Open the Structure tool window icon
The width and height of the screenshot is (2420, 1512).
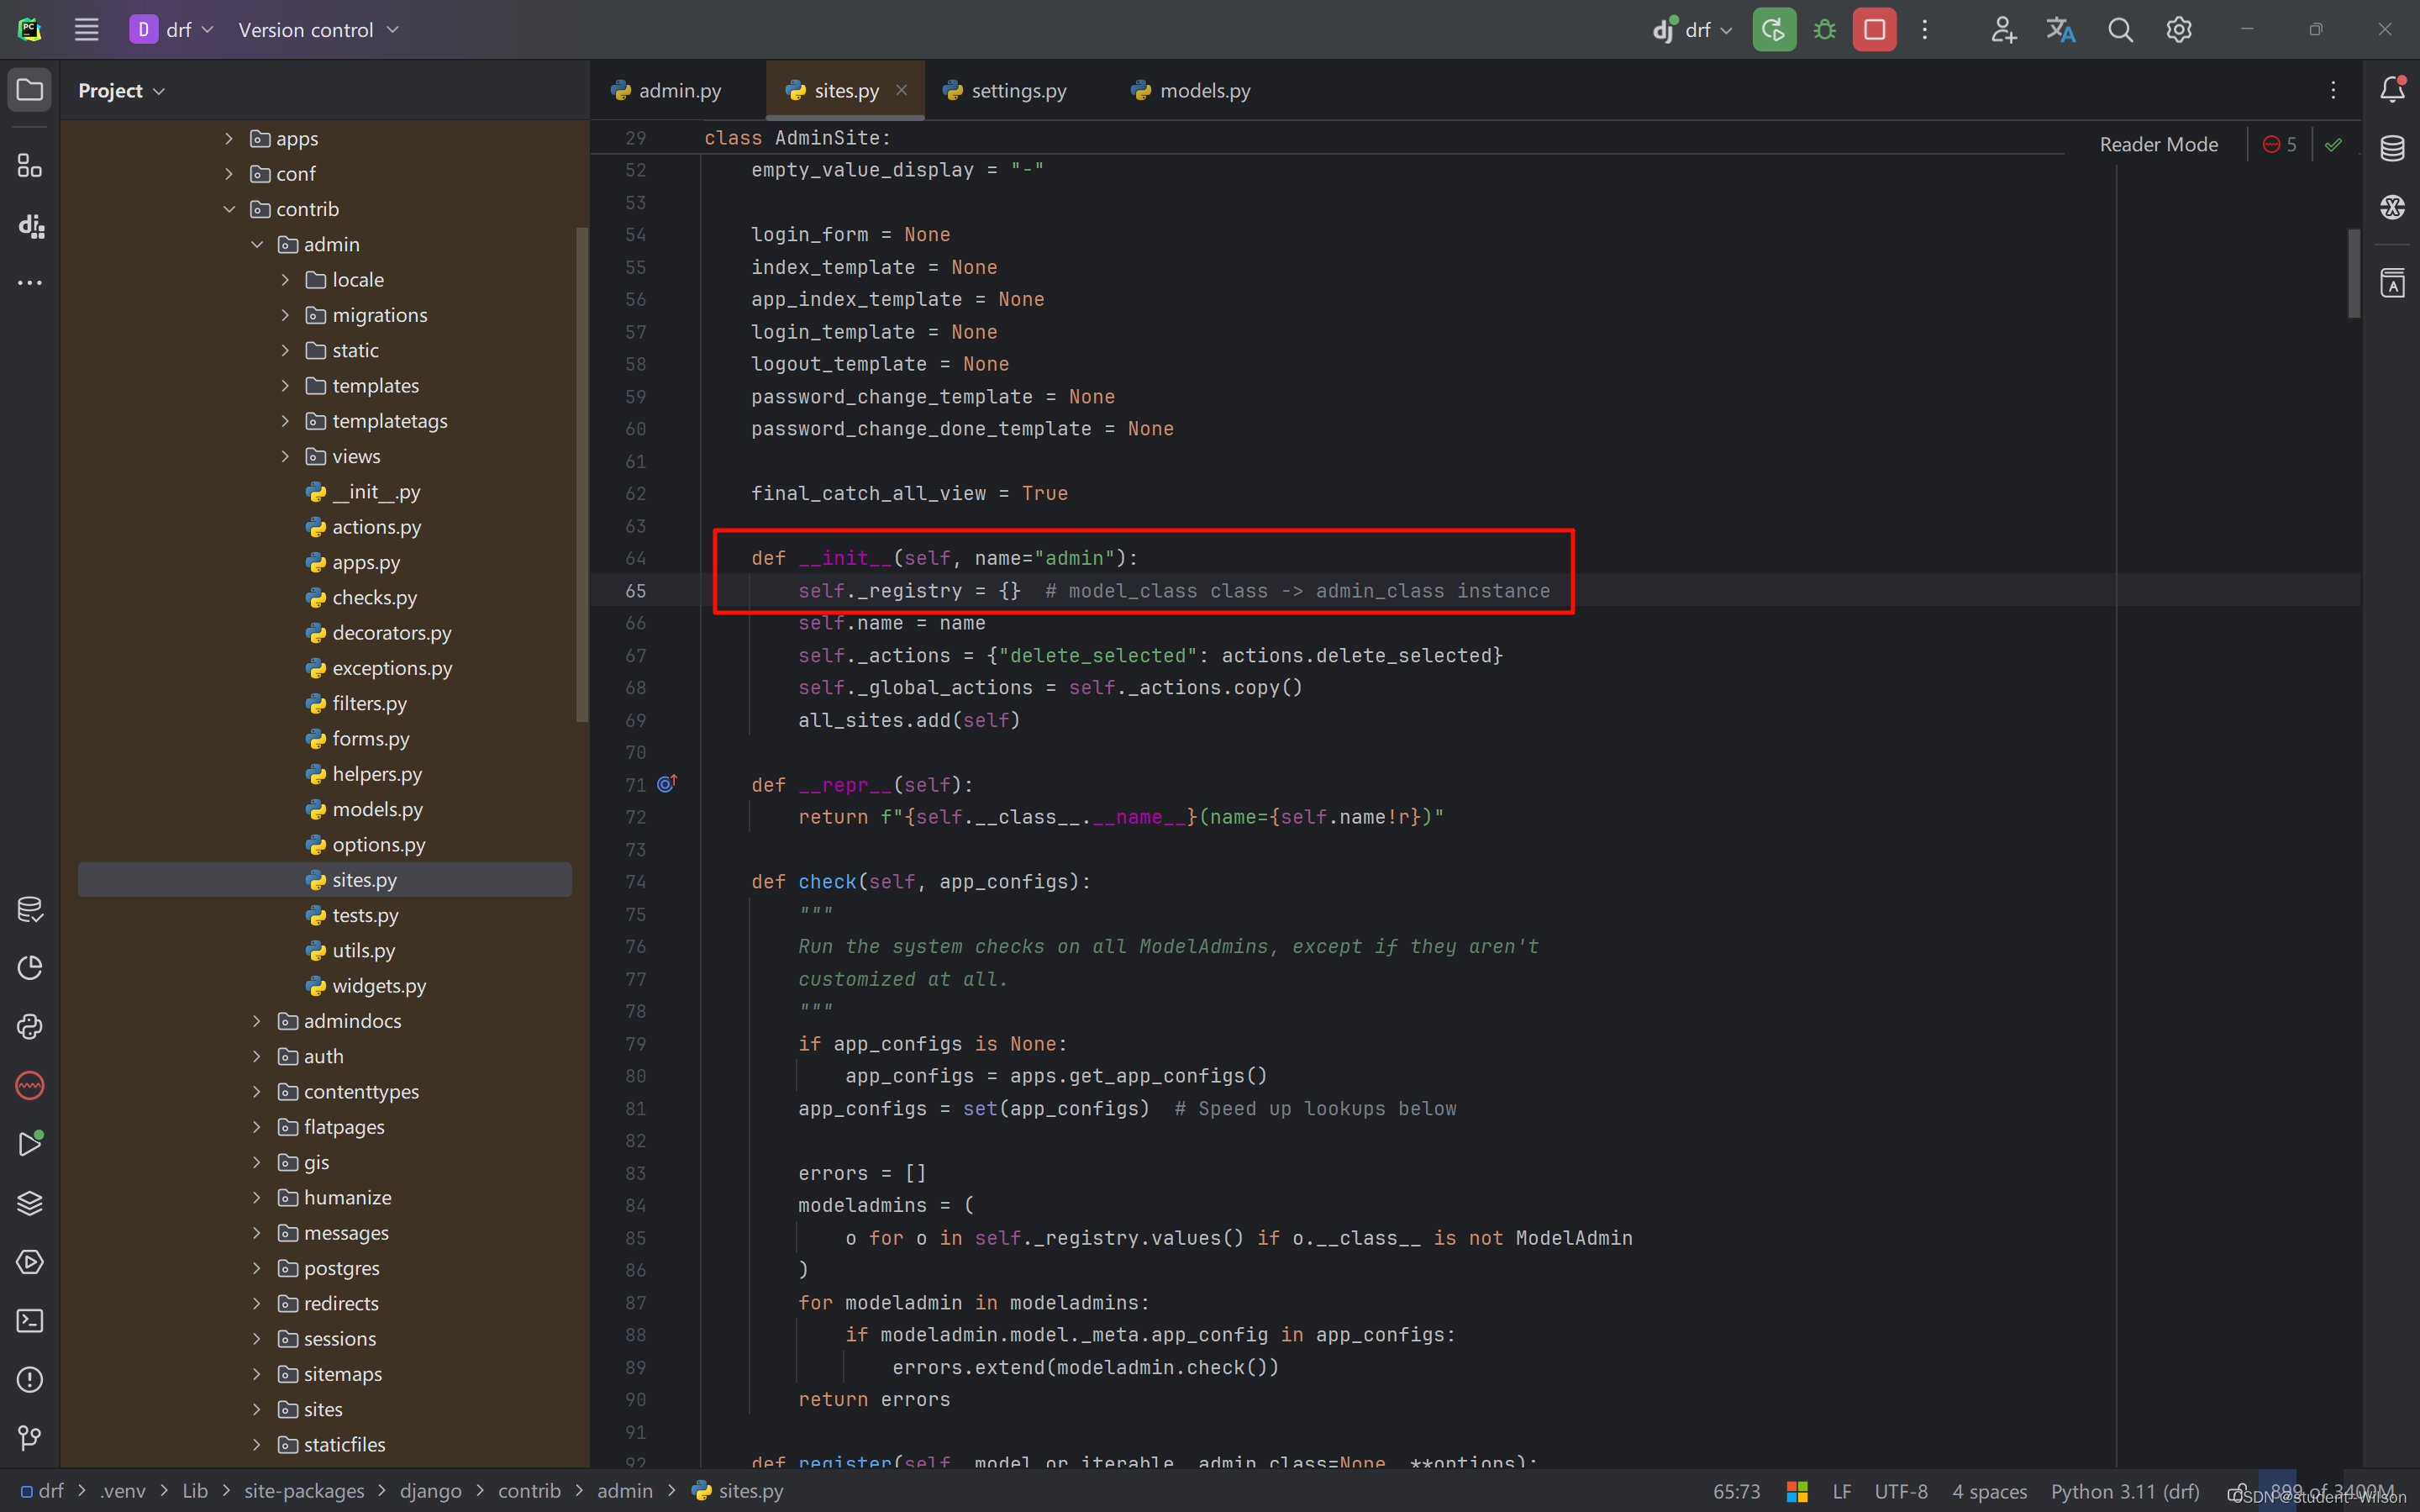coord(30,166)
